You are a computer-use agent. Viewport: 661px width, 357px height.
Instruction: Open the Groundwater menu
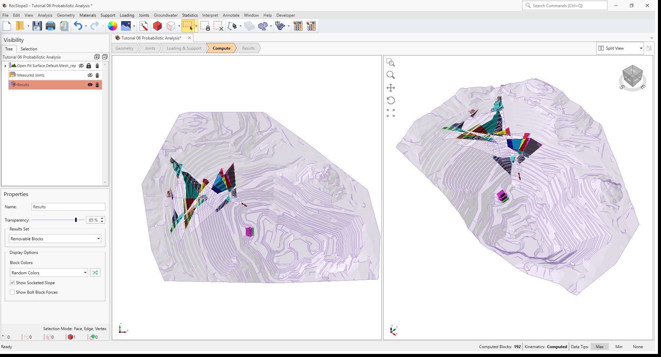tap(166, 15)
